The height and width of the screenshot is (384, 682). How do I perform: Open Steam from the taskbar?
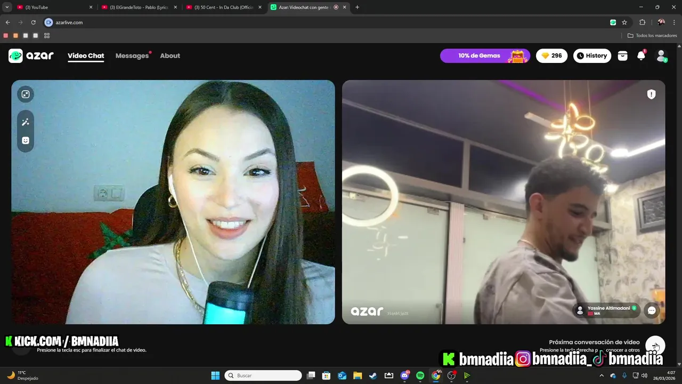[x=373, y=375]
